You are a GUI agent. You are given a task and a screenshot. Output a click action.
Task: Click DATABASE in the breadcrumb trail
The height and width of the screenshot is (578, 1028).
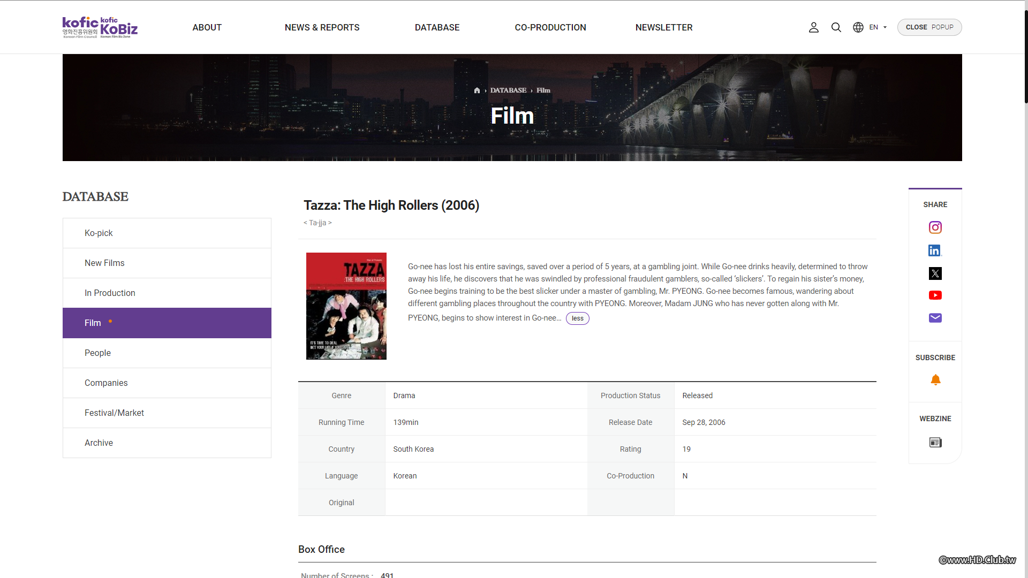coord(508,90)
